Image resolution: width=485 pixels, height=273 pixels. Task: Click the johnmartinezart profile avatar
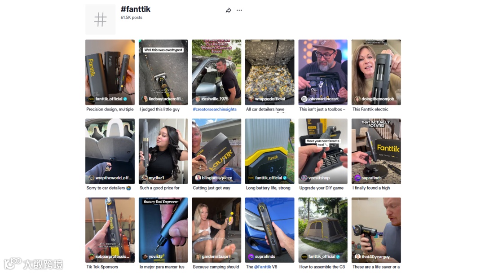304,99
